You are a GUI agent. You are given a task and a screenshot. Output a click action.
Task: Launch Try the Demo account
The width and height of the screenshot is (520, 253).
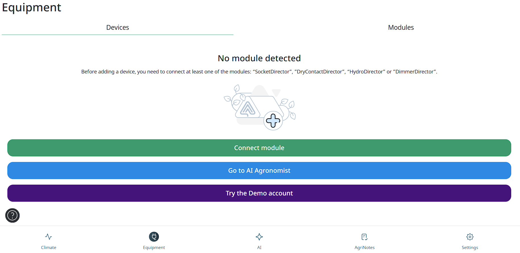tap(259, 193)
